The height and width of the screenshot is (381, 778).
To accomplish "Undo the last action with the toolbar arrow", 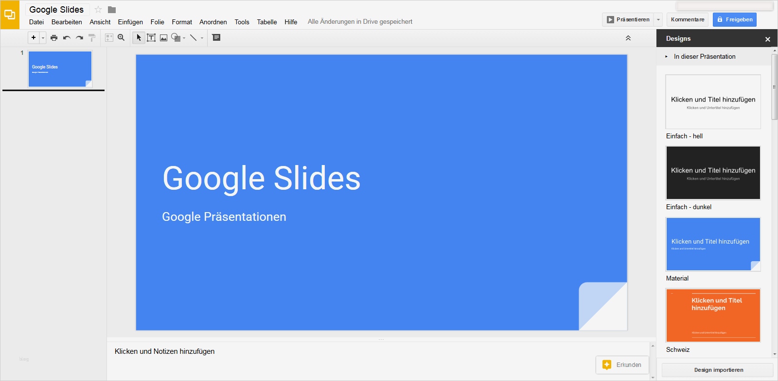I will [x=67, y=37].
